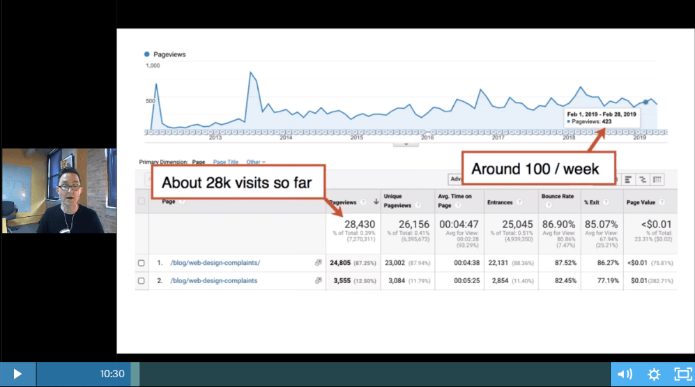The image size is (695, 387).
Task: Click row 2 exit rate 77.19%
Action: 608,280
